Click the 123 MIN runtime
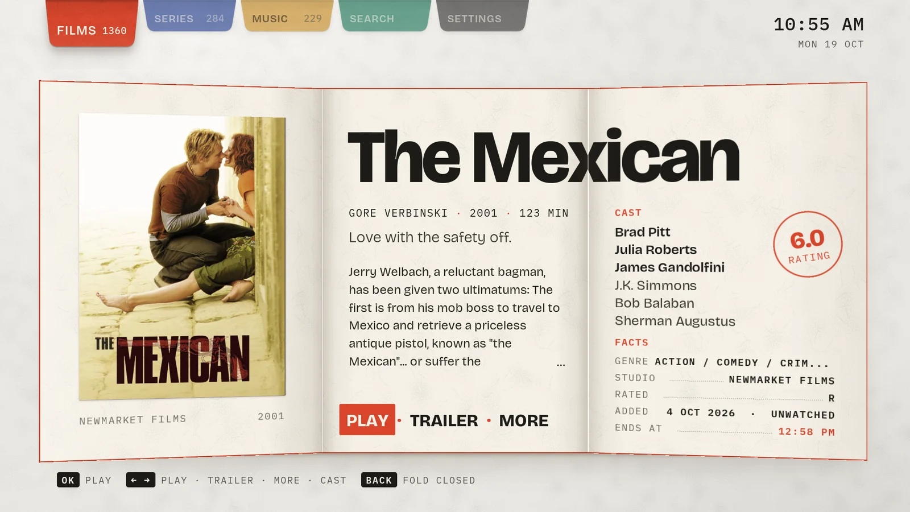 (544, 213)
